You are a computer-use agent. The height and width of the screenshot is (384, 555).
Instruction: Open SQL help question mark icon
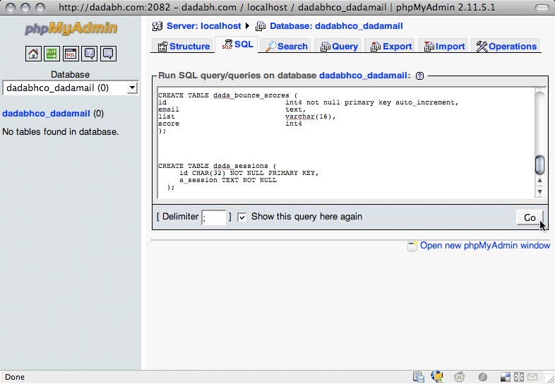tap(420, 76)
